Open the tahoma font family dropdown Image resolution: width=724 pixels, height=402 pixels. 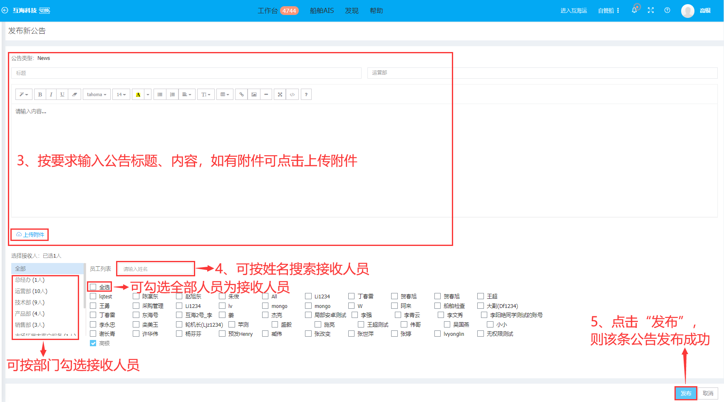[97, 94]
